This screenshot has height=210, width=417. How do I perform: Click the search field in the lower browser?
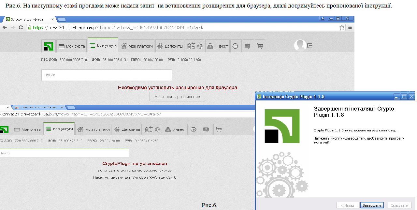tap(65, 153)
